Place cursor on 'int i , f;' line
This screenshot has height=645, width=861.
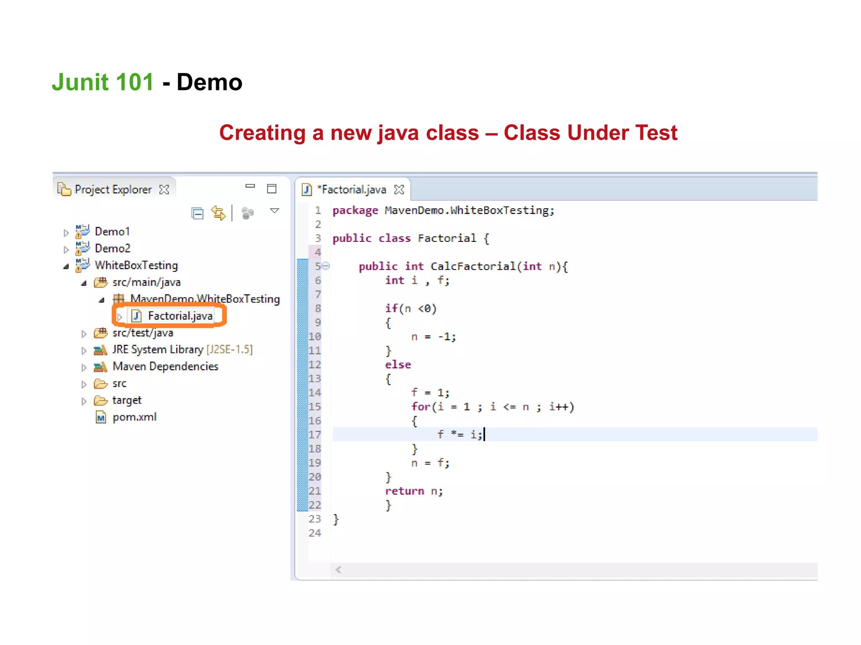[x=417, y=281]
